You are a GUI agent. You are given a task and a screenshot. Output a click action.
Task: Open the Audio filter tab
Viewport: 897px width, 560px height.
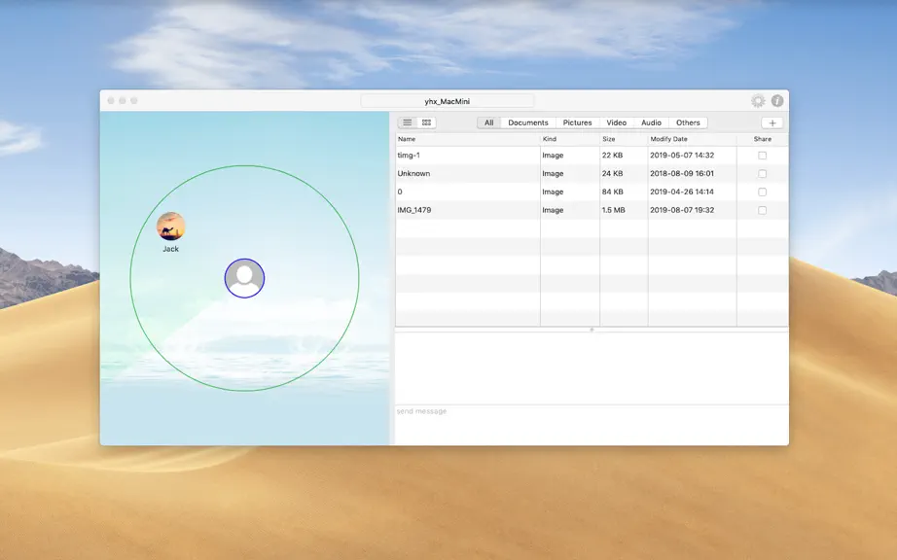[x=651, y=122]
